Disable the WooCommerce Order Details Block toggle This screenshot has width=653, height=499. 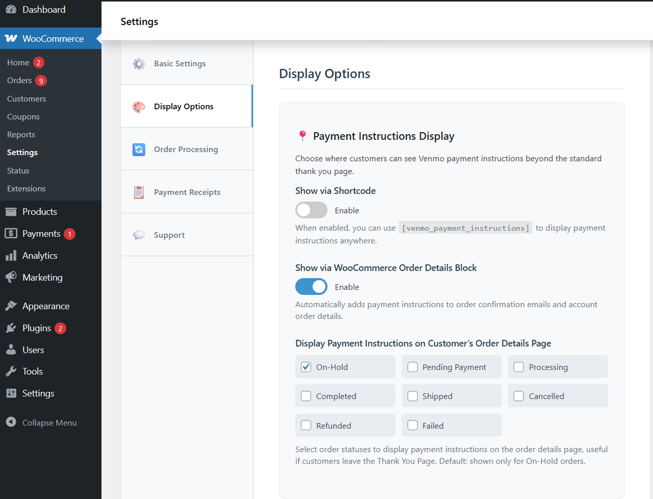(311, 286)
